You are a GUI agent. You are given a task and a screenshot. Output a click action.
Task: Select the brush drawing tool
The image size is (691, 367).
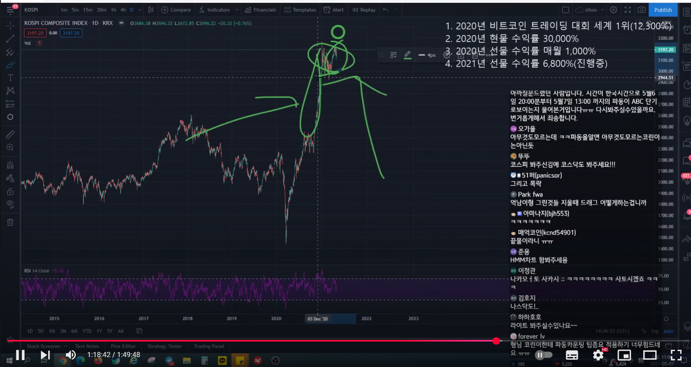[x=10, y=65]
